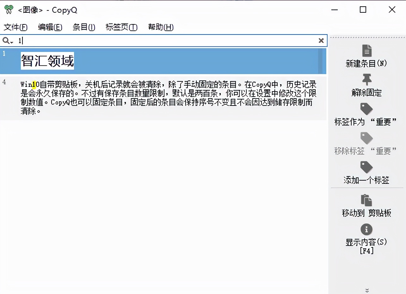The height and width of the screenshot is (294, 406).
Task: Open item content via 显示内容 icon
Action: tap(366, 230)
